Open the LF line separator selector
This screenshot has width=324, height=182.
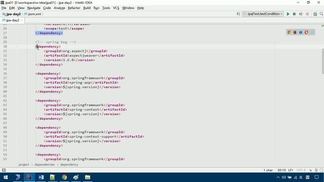pyautogui.click(x=291, y=170)
